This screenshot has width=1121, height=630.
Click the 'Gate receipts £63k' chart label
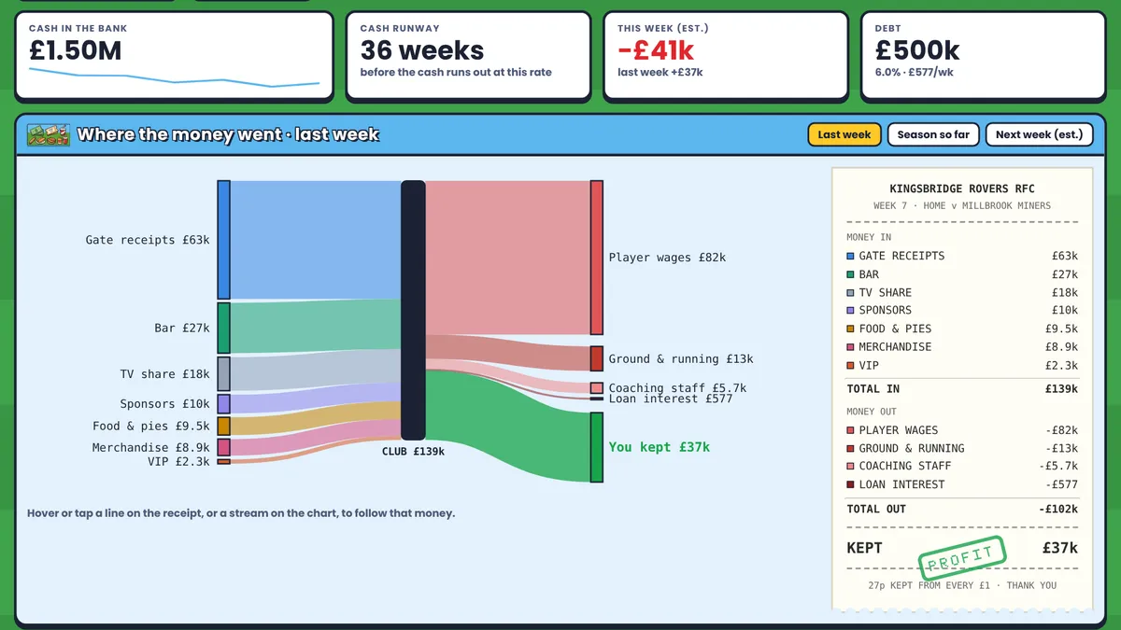[x=148, y=240]
